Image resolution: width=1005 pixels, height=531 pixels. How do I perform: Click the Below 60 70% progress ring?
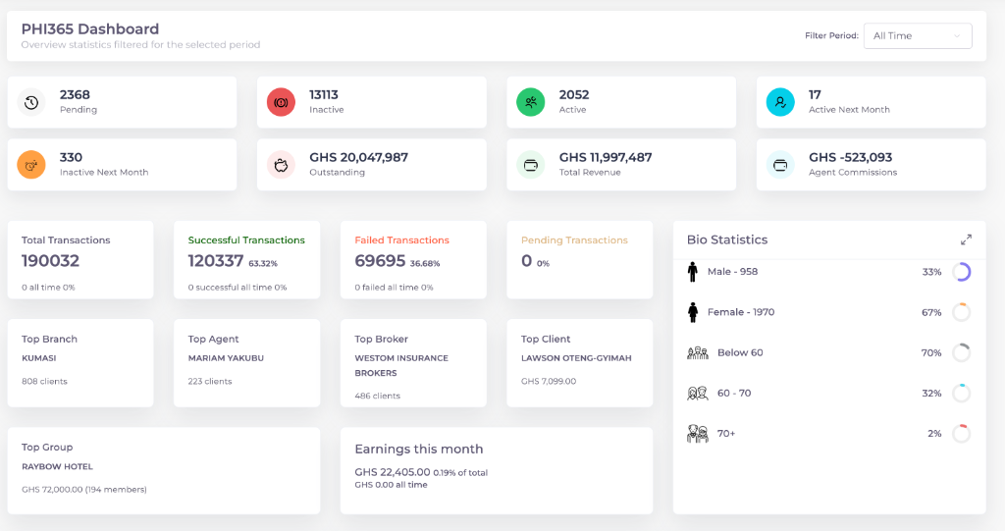pos(962,352)
